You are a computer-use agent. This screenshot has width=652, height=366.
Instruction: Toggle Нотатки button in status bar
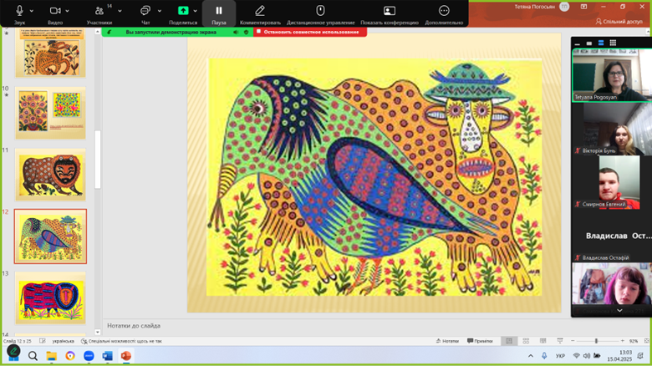coord(447,341)
